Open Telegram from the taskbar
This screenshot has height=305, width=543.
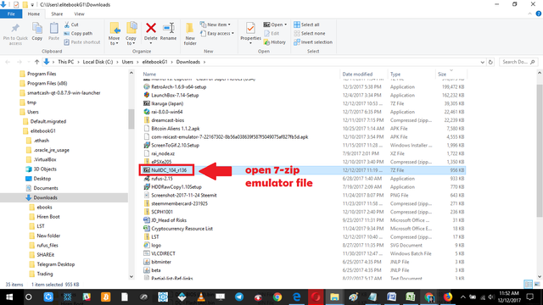point(239,297)
